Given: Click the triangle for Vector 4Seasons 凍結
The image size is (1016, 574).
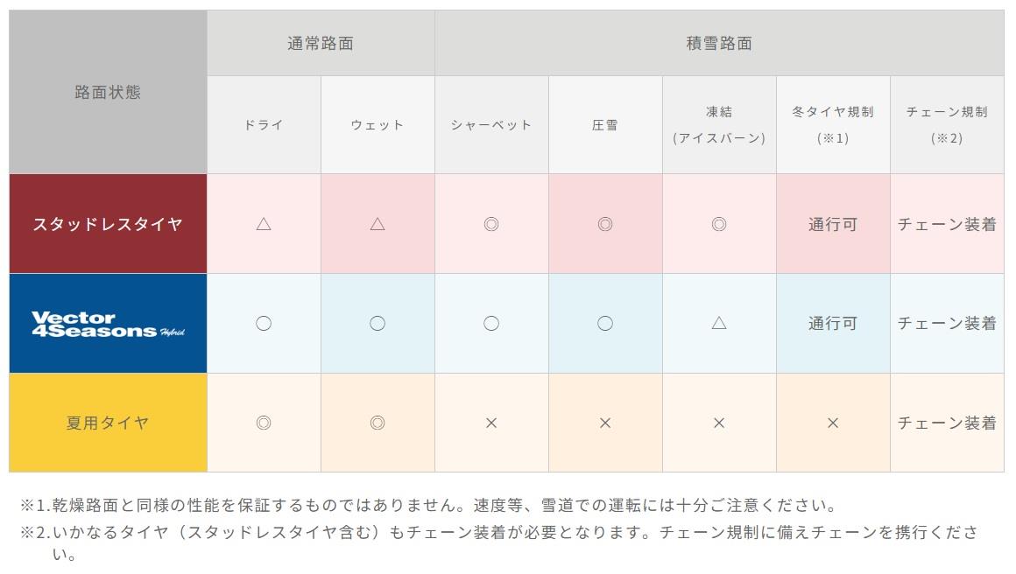Looking at the screenshot, I should (x=719, y=323).
